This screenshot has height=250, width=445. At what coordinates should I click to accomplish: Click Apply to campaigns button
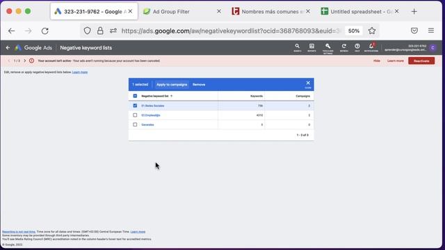[x=172, y=85]
